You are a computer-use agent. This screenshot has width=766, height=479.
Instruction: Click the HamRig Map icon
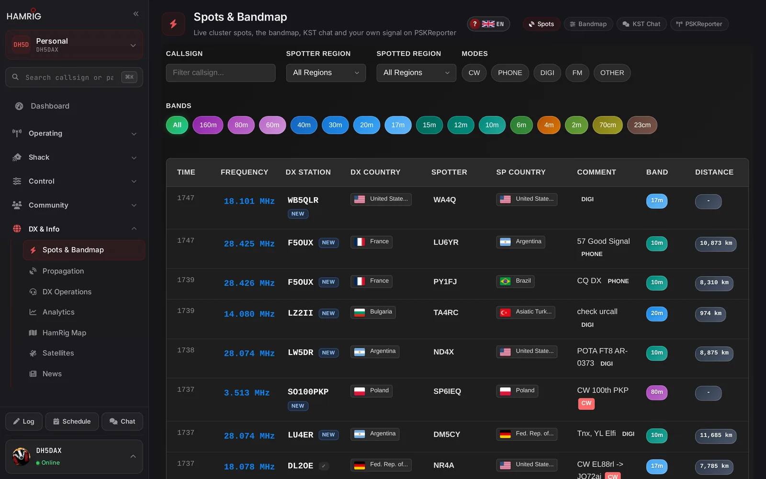tap(33, 333)
